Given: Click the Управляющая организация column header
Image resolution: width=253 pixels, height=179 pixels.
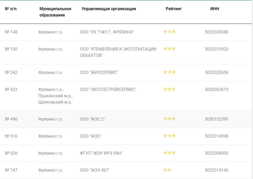Looking at the screenshot, I should 109,9.
